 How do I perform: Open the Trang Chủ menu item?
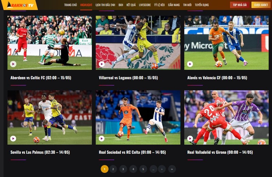(x=70, y=5)
